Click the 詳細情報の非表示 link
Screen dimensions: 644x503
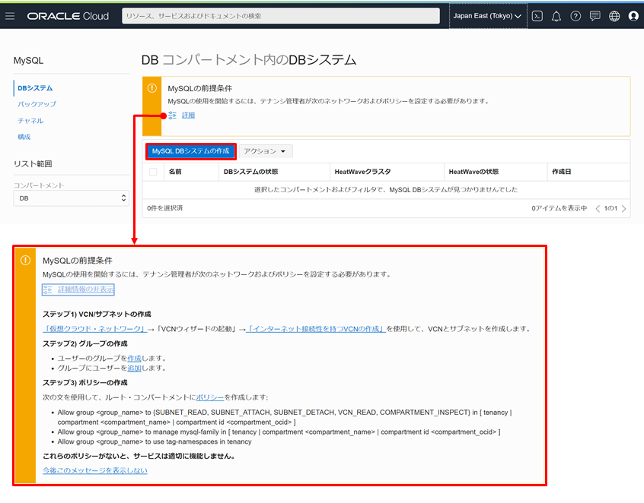[x=85, y=289]
